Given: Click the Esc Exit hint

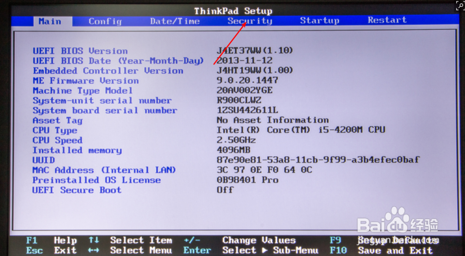Looking at the screenshot, I should [52, 250].
